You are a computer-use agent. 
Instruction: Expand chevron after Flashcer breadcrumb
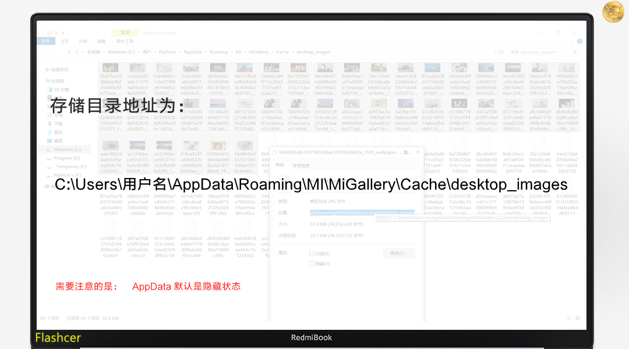(x=180, y=52)
